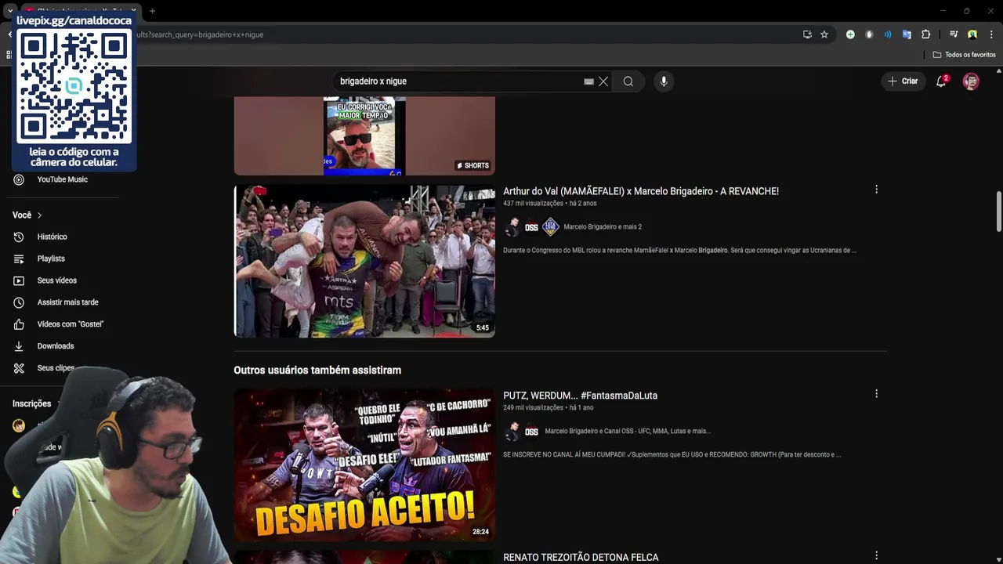Open the Shorts video thumbnail
The height and width of the screenshot is (564, 1003).
(x=364, y=136)
